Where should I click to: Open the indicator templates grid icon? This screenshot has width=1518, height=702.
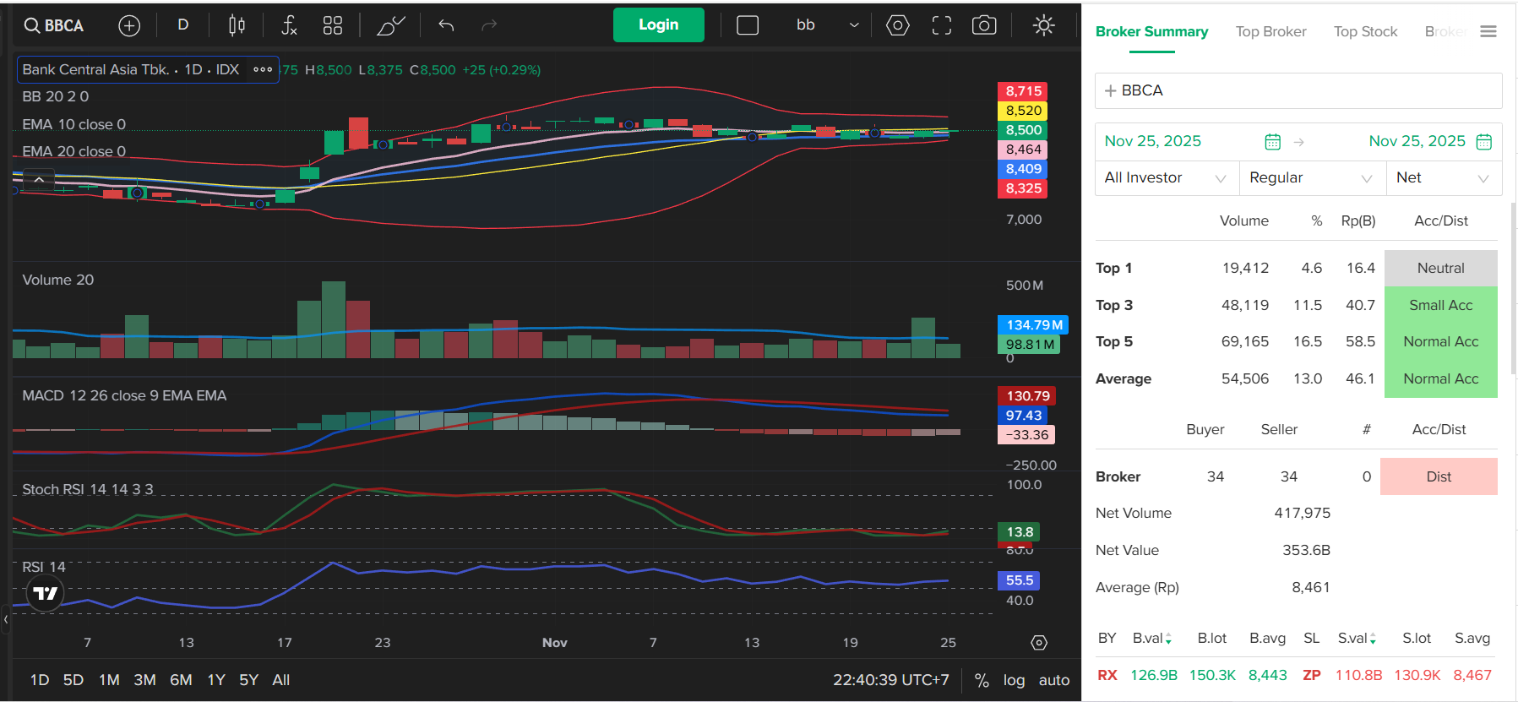tap(333, 26)
